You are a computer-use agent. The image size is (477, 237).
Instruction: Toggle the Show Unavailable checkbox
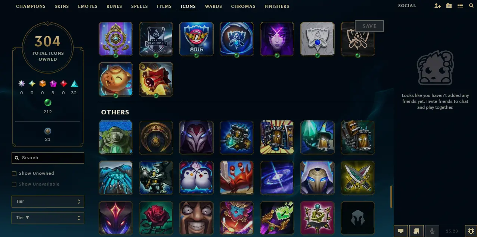pyautogui.click(x=14, y=184)
